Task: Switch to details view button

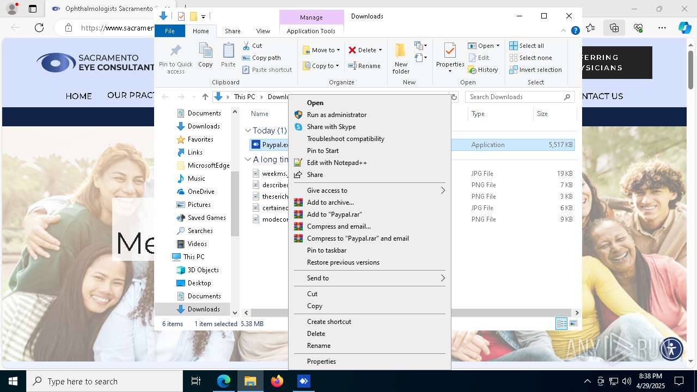Action: pyautogui.click(x=561, y=324)
